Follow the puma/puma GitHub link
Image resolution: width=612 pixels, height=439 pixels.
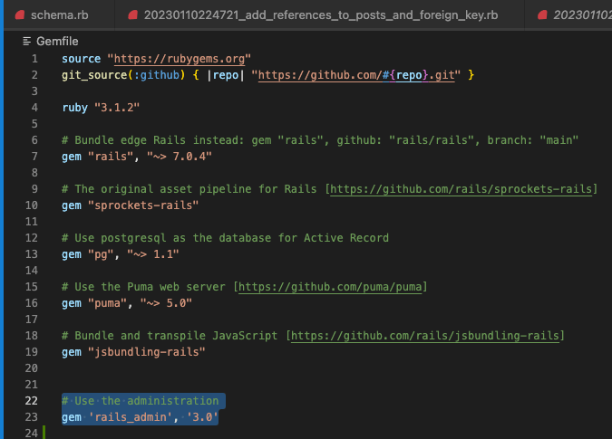[x=330, y=287]
